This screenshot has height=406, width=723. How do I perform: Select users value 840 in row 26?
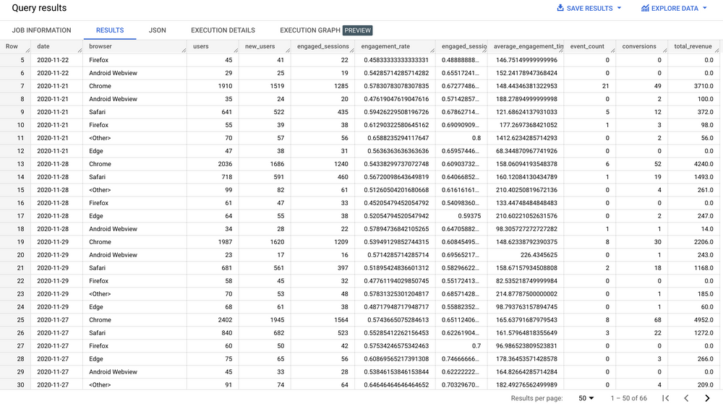point(227,333)
